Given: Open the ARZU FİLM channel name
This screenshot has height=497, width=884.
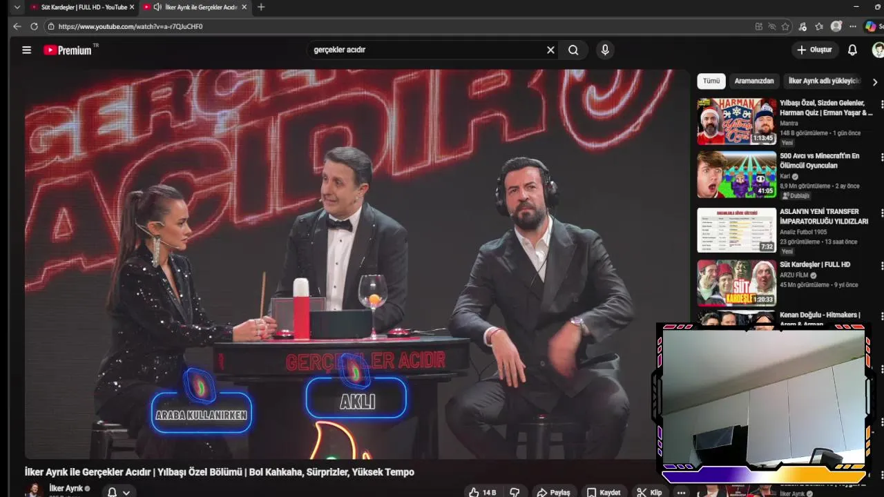Looking at the screenshot, I should (x=794, y=275).
